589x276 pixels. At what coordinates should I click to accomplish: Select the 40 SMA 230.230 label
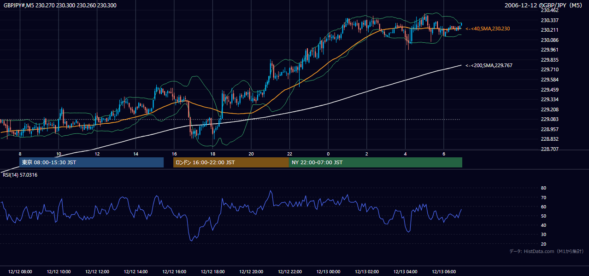coord(488,29)
